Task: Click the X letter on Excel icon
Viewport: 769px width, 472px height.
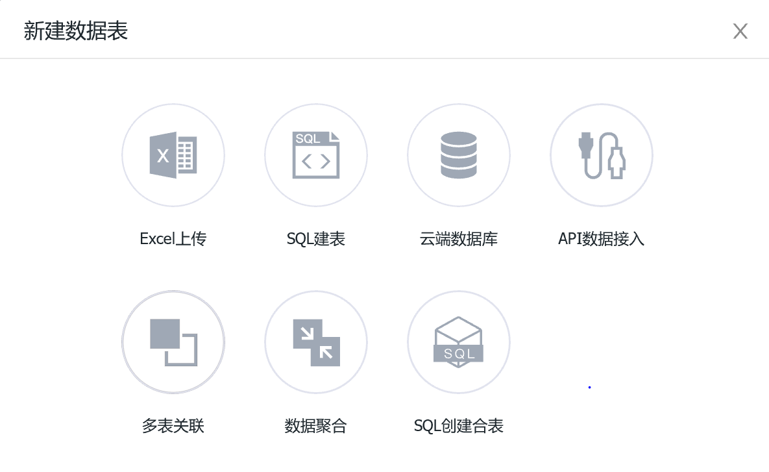Action: tap(163, 156)
